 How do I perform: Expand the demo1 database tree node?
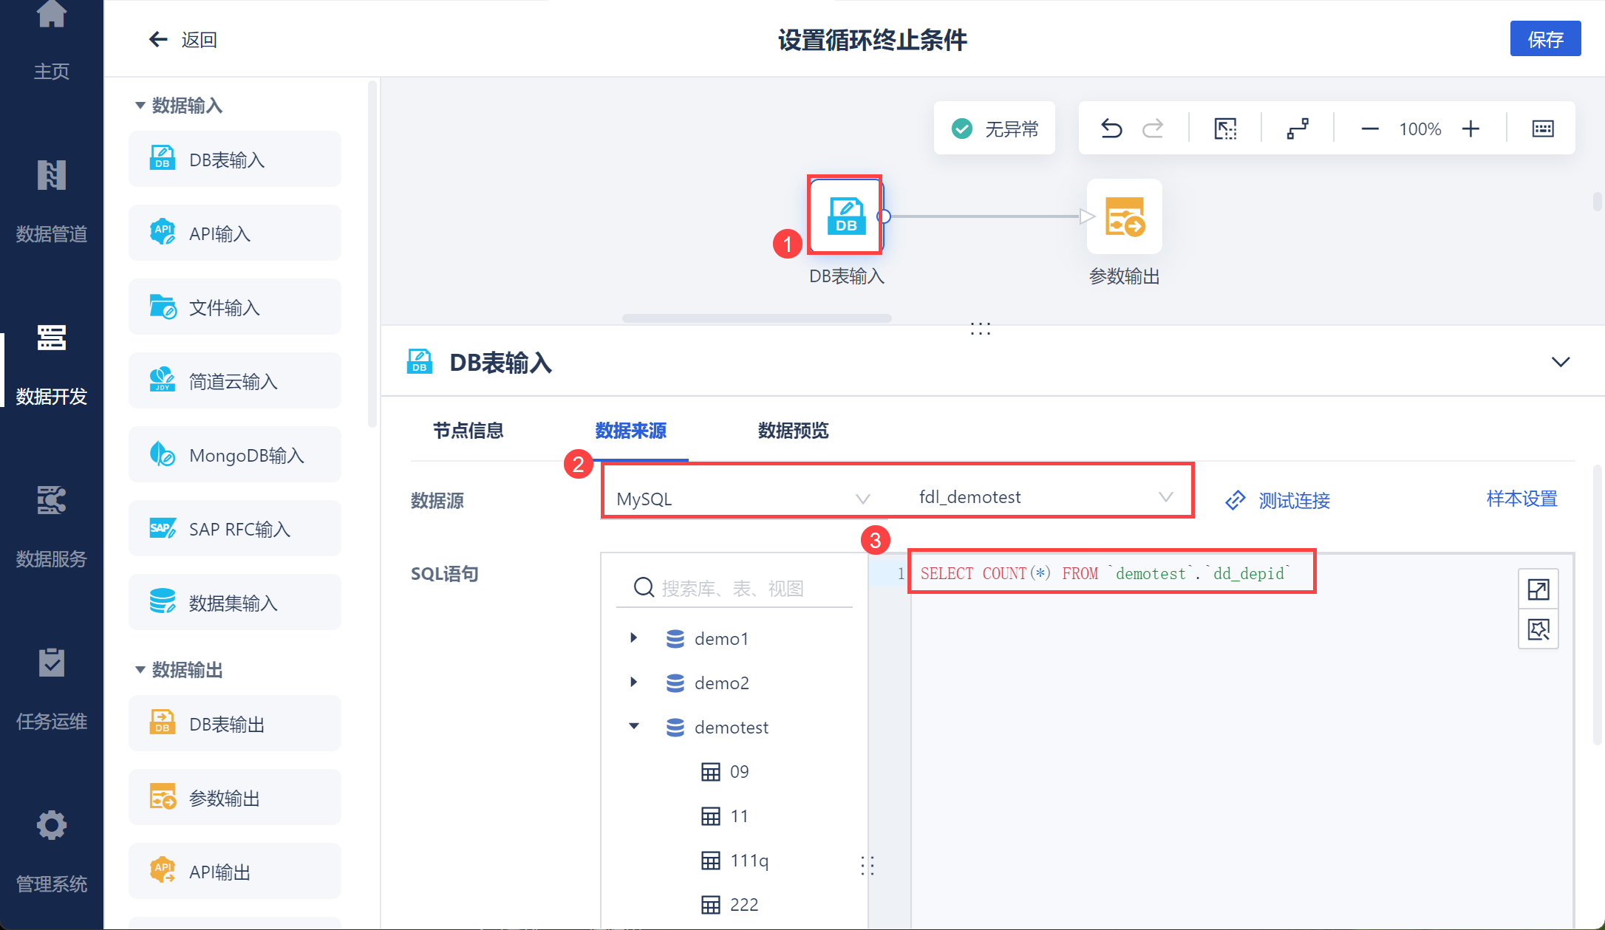pyautogui.click(x=633, y=637)
